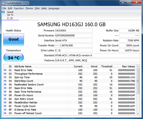Click the CrystalDiskInfo title bar app icon
The image size is (143, 119).
coord(3,3)
